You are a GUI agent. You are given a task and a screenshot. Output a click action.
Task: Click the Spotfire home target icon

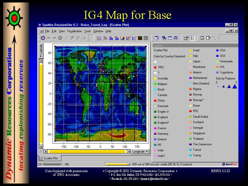(x=43, y=38)
